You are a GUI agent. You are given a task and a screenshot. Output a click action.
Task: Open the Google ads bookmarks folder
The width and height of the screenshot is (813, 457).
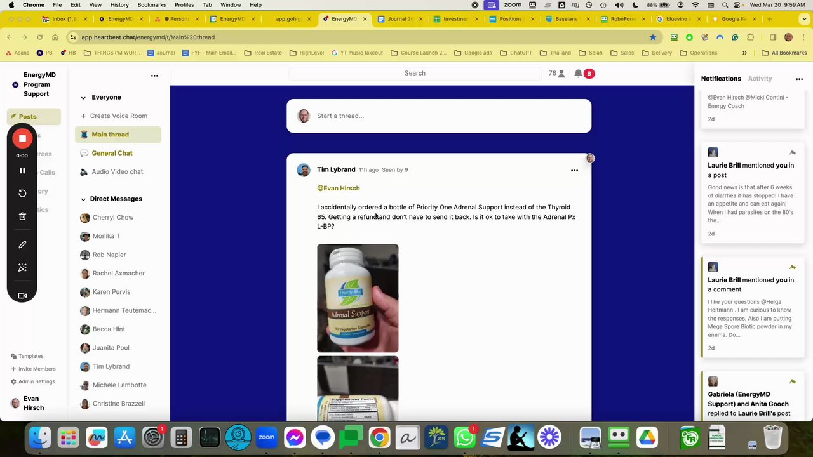point(473,53)
